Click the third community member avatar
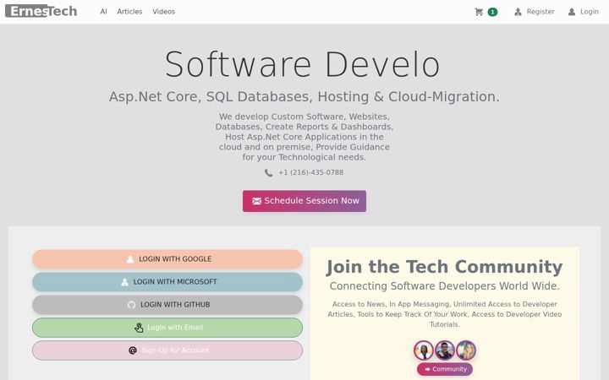609x380 pixels. [466, 350]
